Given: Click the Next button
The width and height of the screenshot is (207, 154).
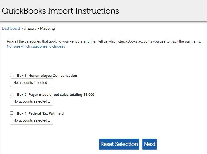Looking at the screenshot, I should 150,144.
